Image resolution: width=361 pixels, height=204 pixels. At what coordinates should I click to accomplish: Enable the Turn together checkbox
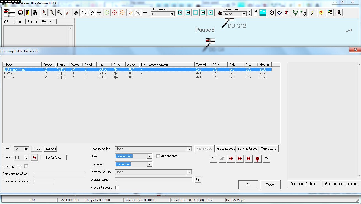[x=26, y=166]
